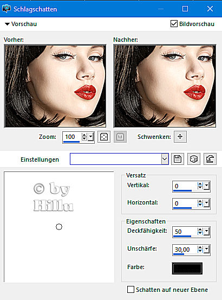Screen dimensions: 222x300
Task: Click the Horizontal offset input field
Action: pyautogui.click(x=185, y=203)
